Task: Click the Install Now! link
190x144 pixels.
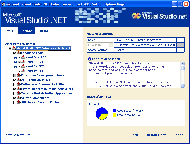Action: click(156, 135)
